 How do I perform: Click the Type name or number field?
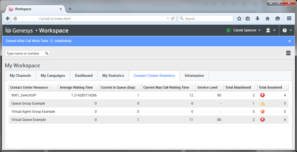pyautogui.click(x=25, y=53)
